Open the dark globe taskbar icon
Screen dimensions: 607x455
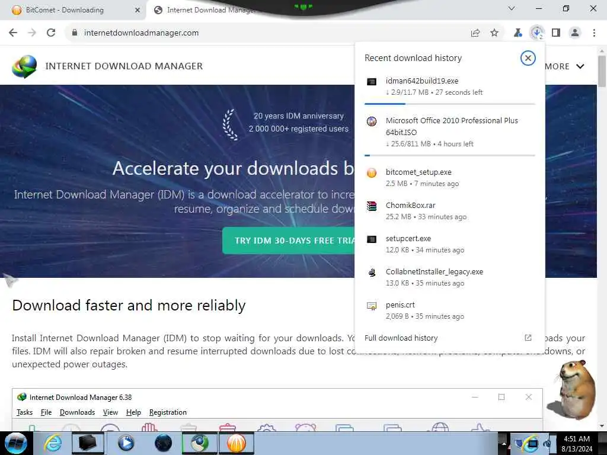[x=163, y=443]
